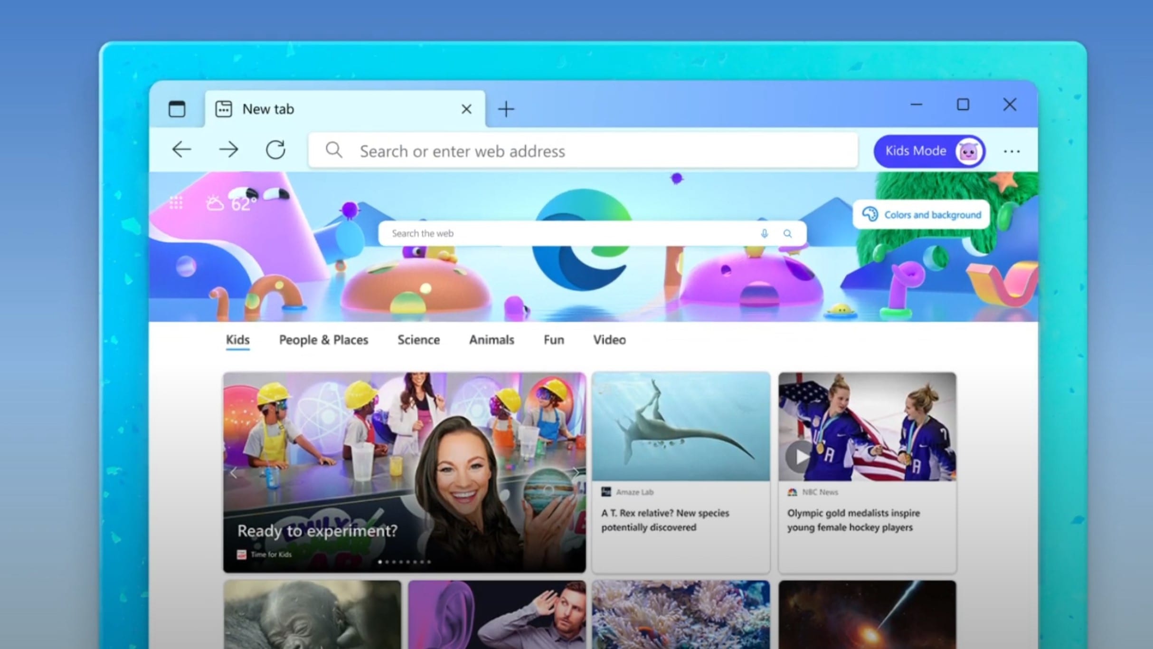Open the tab actions menu icon
The height and width of the screenshot is (649, 1153).
tap(177, 109)
